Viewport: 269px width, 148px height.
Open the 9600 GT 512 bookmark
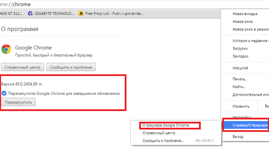[x=11, y=14]
